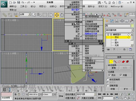Click Configure Modifier Sets icon
Image resolution: width=136 pixels, height=101 pixels.
(131, 49)
